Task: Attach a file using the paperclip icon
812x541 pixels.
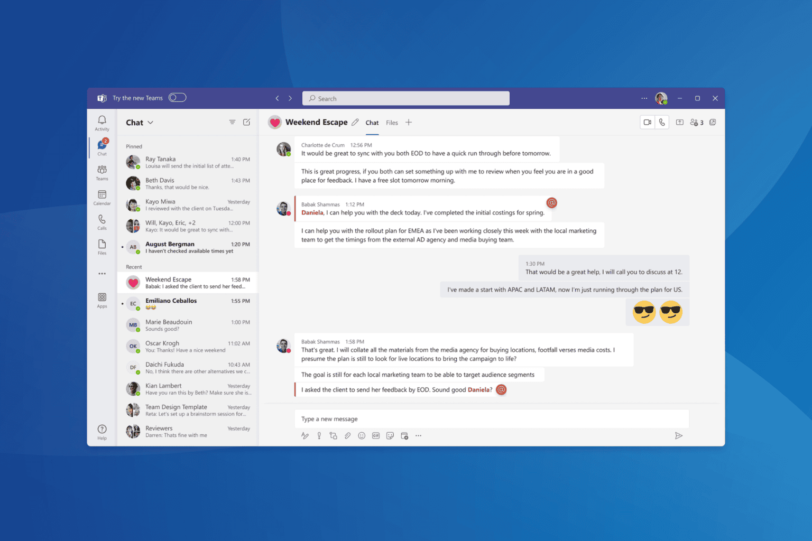Action: (347, 436)
